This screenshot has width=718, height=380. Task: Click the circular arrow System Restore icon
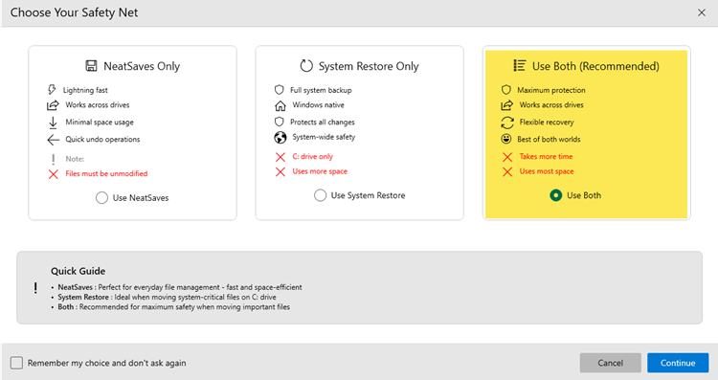[x=306, y=66]
